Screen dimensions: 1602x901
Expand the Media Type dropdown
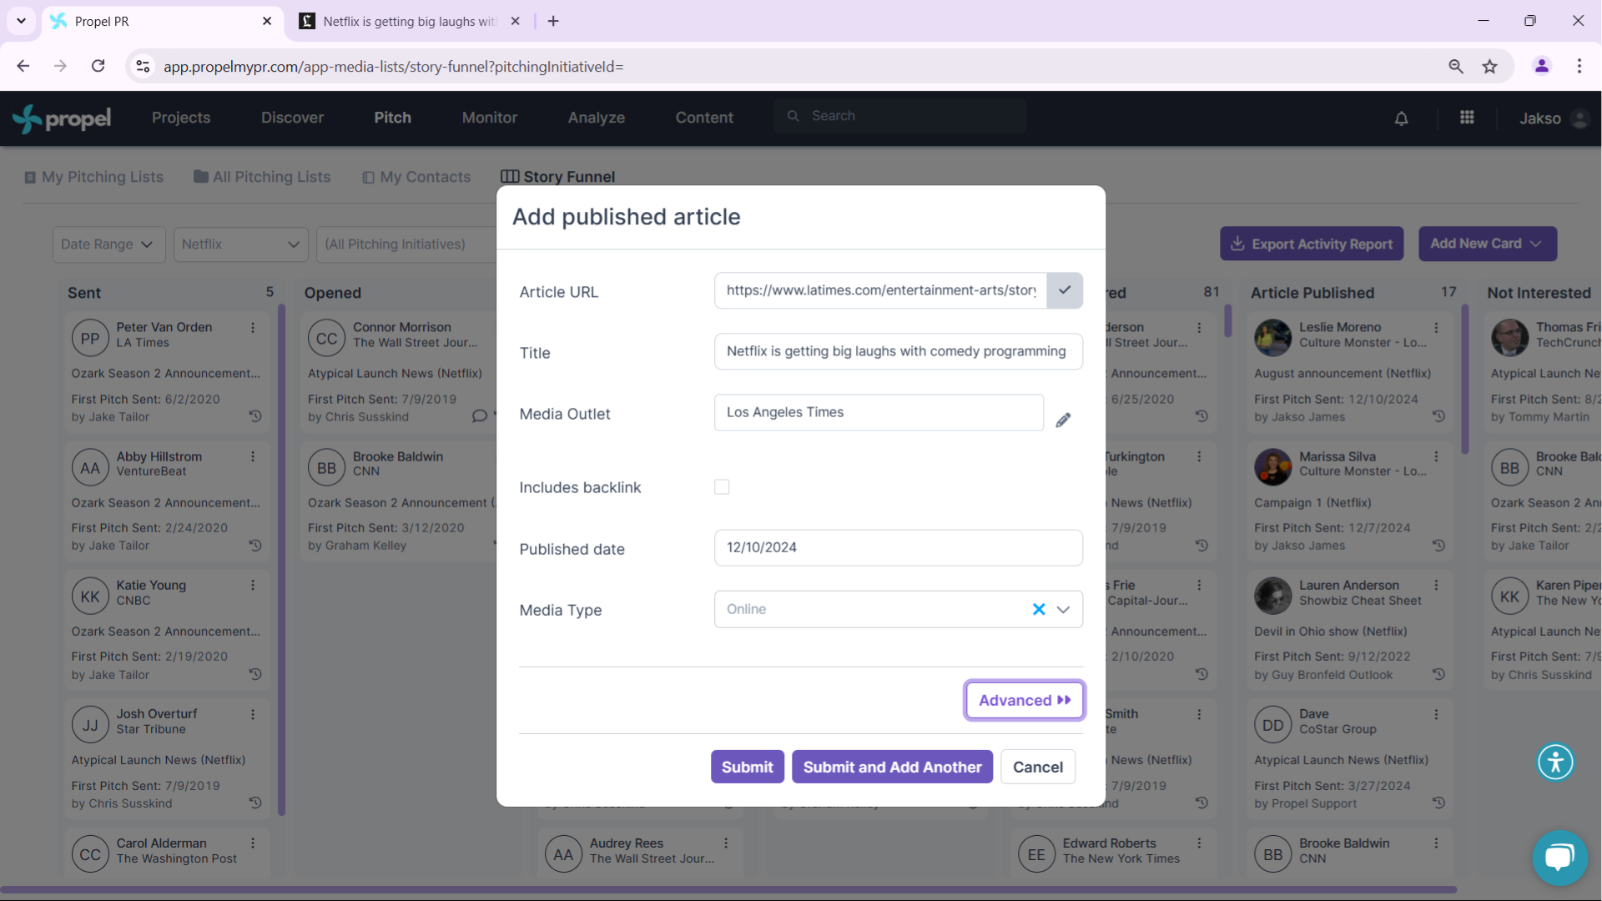(1063, 609)
